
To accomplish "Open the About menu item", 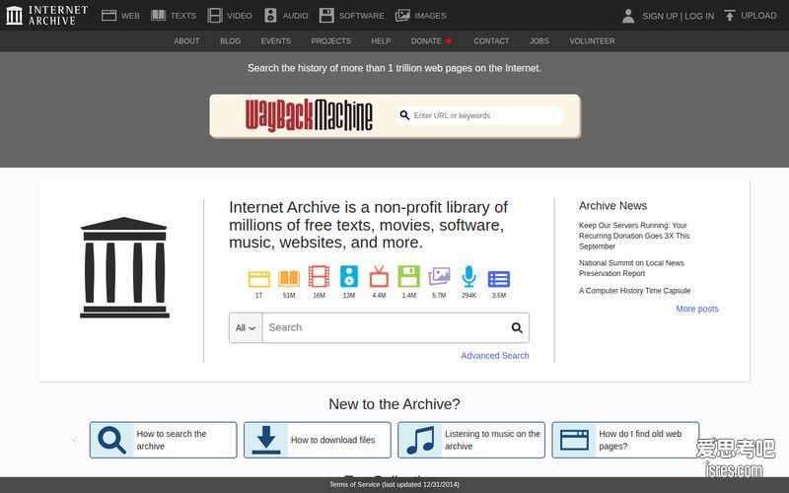I will click(x=186, y=40).
